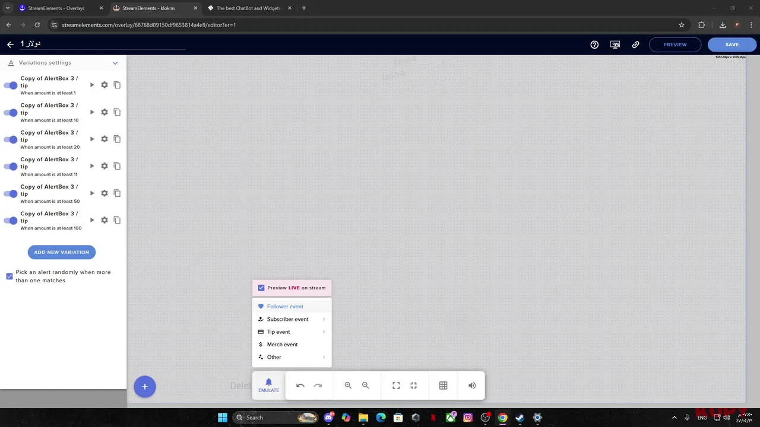Open settings gear for 'at least 50' variation

(x=104, y=193)
